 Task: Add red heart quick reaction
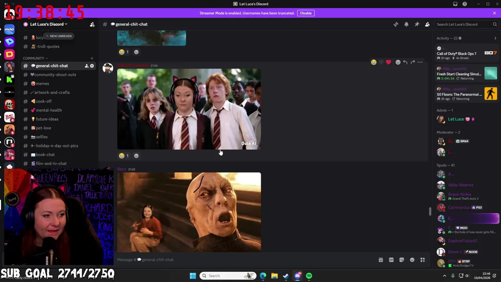point(388,62)
